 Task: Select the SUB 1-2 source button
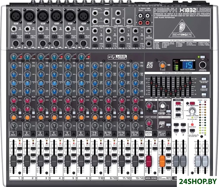pyautogui.click(x=178, y=109)
